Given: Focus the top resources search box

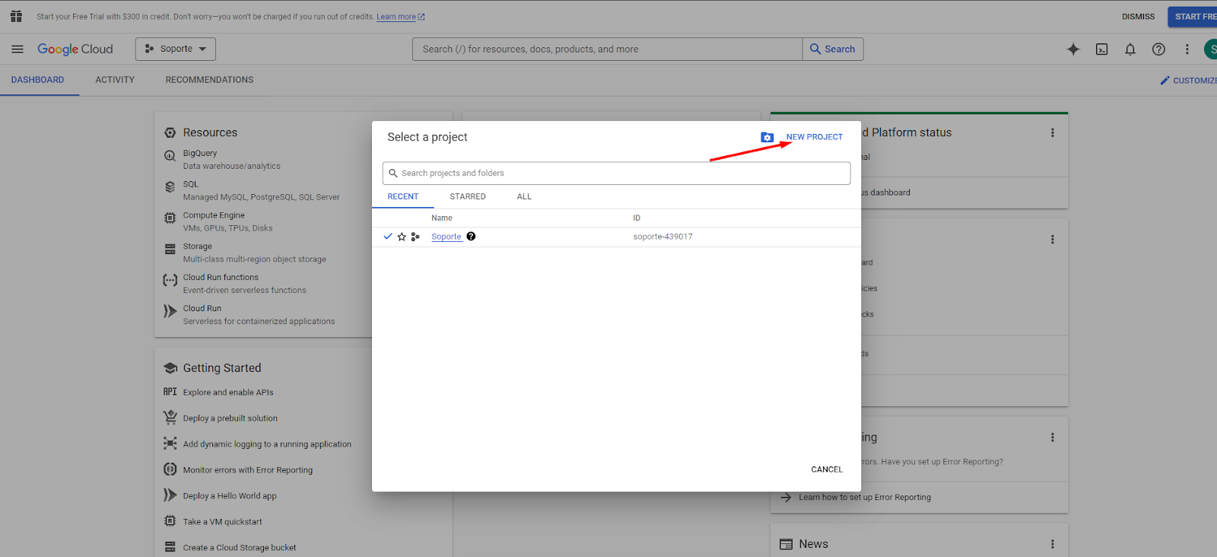Looking at the screenshot, I should 608,49.
